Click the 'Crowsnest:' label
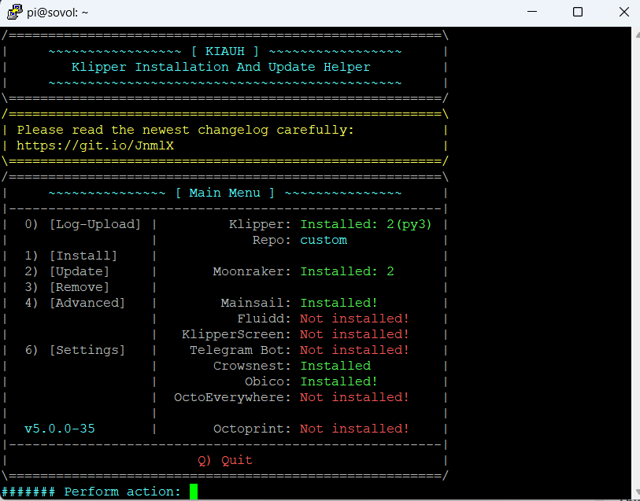 pyautogui.click(x=252, y=366)
